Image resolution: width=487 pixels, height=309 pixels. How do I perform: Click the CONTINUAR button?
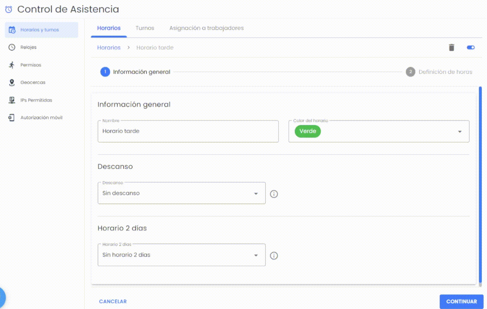(462, 302)
